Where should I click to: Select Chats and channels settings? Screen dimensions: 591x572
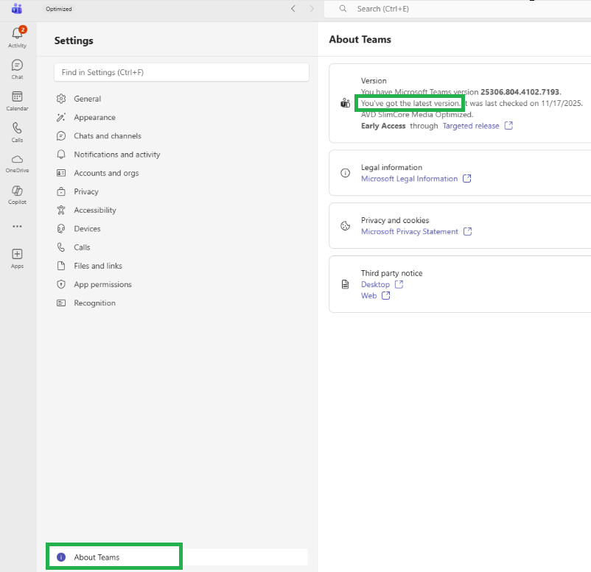(182, 136)
